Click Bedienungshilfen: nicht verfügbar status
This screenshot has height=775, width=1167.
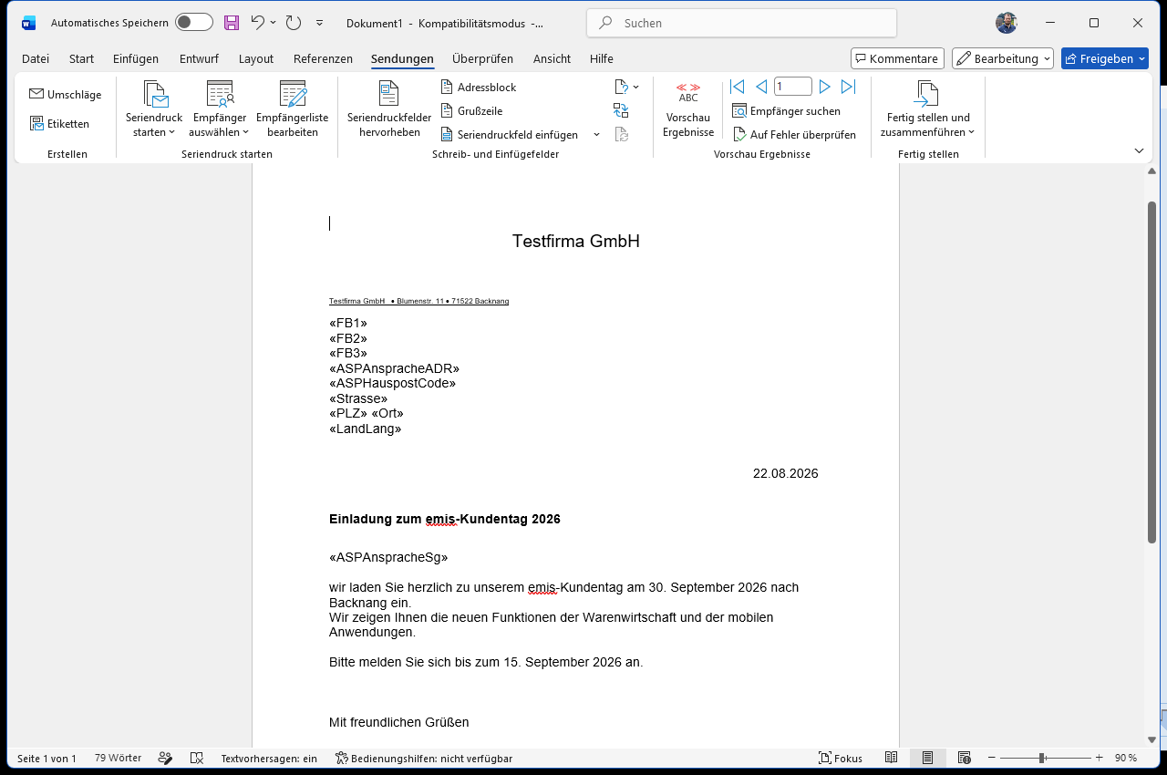pyautogui.click(x=424, y=759)
